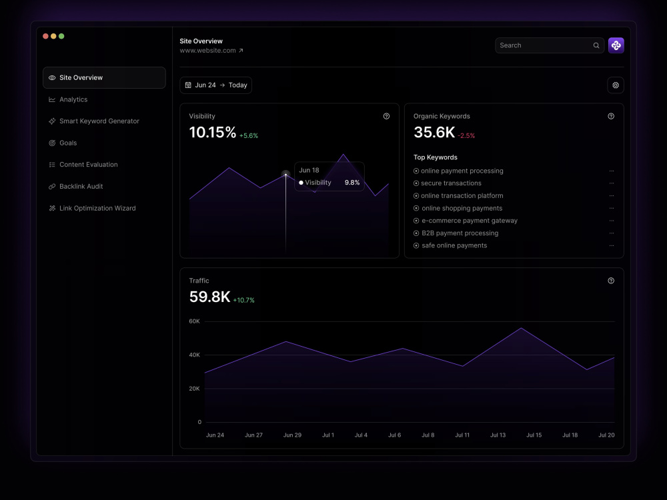
Task: Click the calendar icon in date range button
Action: [188, 85]
